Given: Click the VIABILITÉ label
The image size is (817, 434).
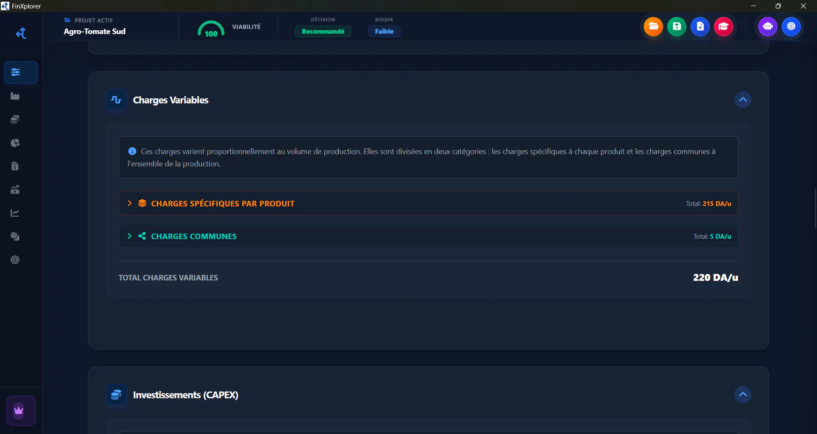Looking at the screenshot, I should [x=246, y=27].
